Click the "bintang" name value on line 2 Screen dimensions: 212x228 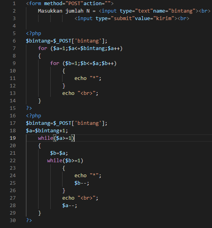coord(183,11)
